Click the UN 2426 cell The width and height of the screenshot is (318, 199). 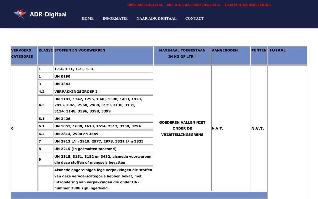pos(104,119)
